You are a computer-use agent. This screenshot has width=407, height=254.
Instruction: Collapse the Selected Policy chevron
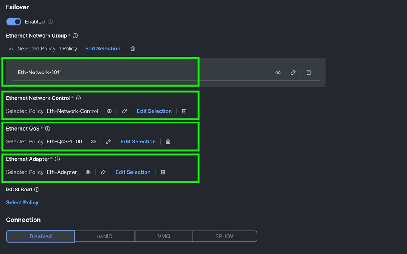pos(11,48)
